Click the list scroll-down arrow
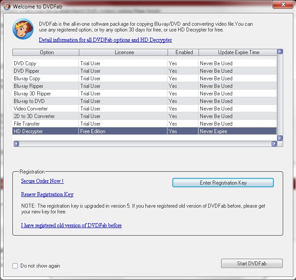Image resolution: width=296 pixels, height=280 pixels. pos(280,138)
